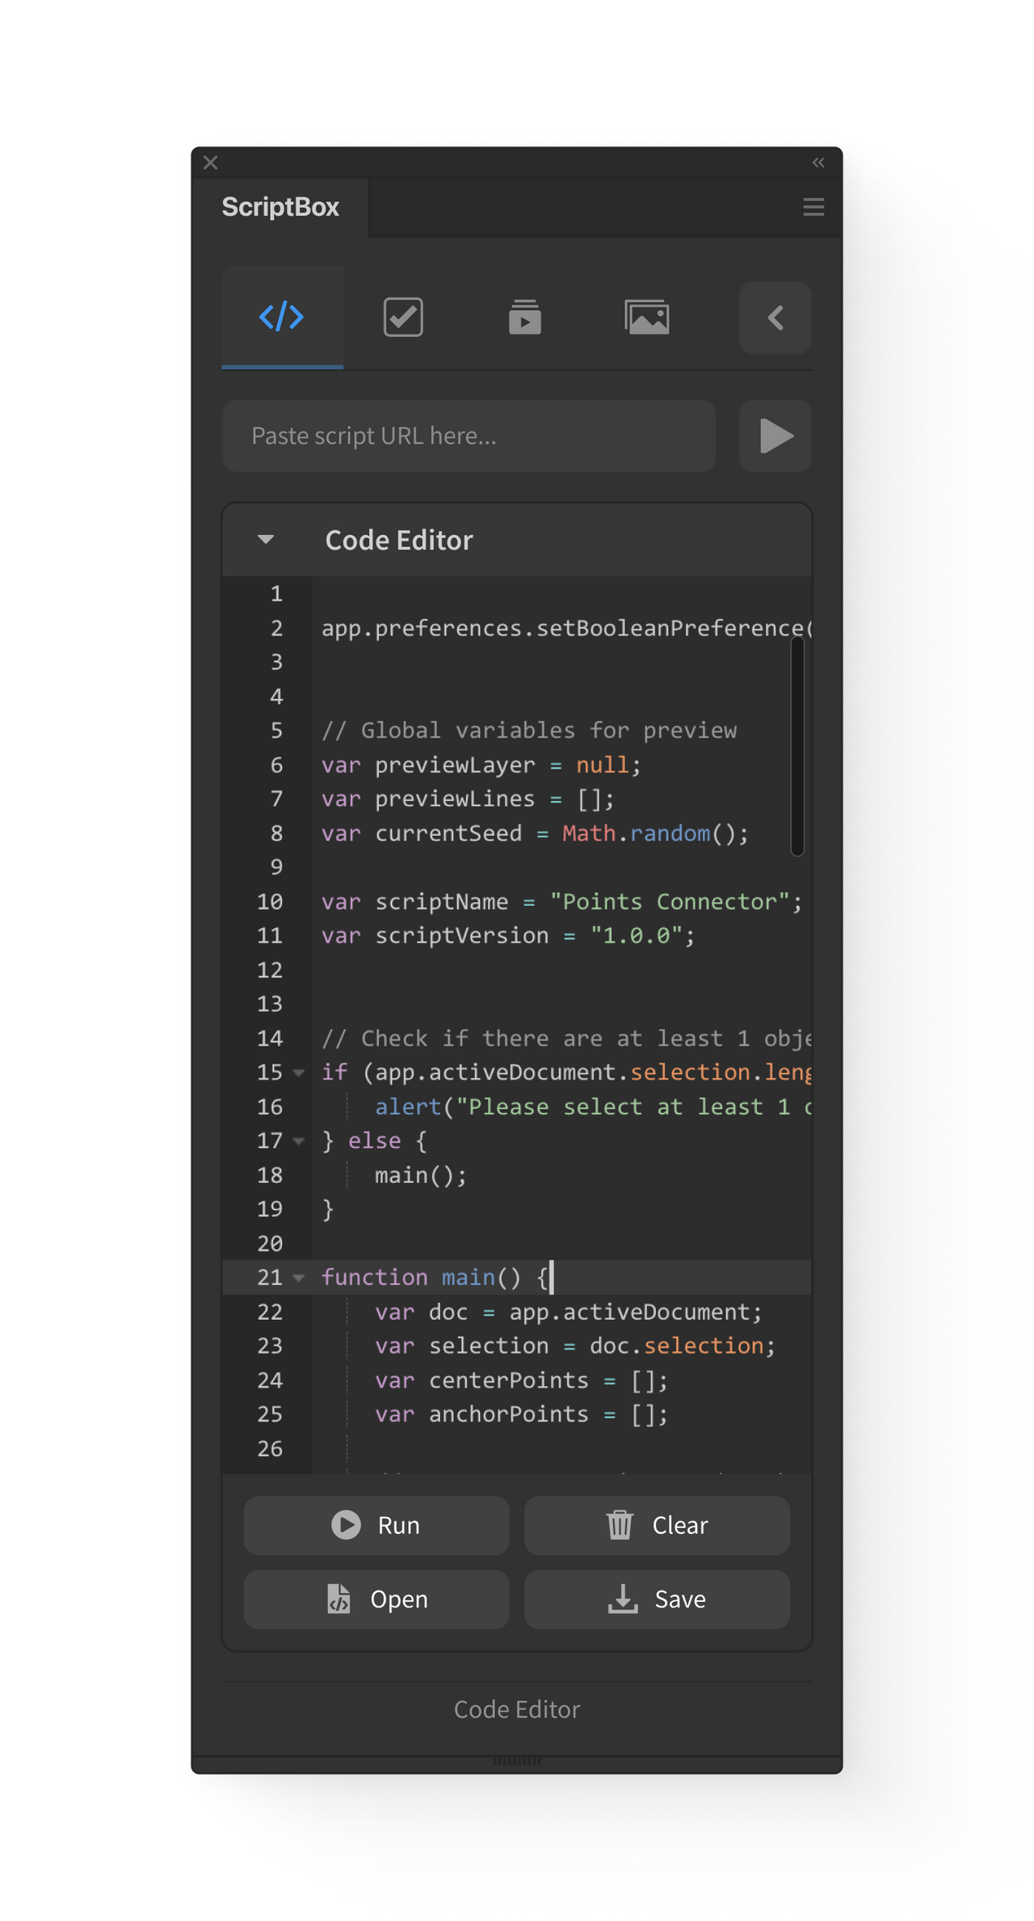Fold the main function on line 21

(299, 1278)
